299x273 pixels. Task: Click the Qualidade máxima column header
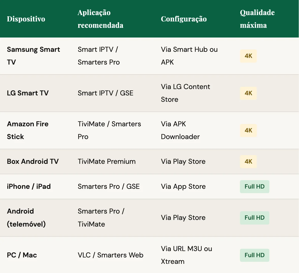pyautogui.click(x=257, y=19)
